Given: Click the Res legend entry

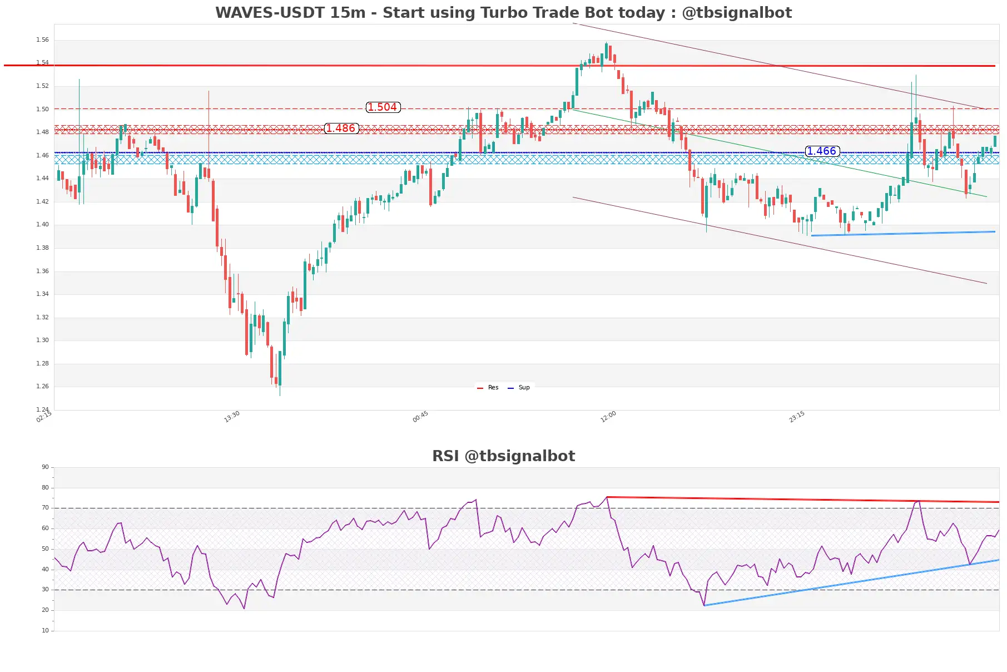Looking at the screenshot, I should (488, 388).
